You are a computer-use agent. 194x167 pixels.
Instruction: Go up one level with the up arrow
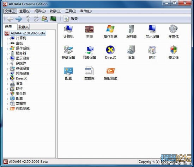[28, 19]
